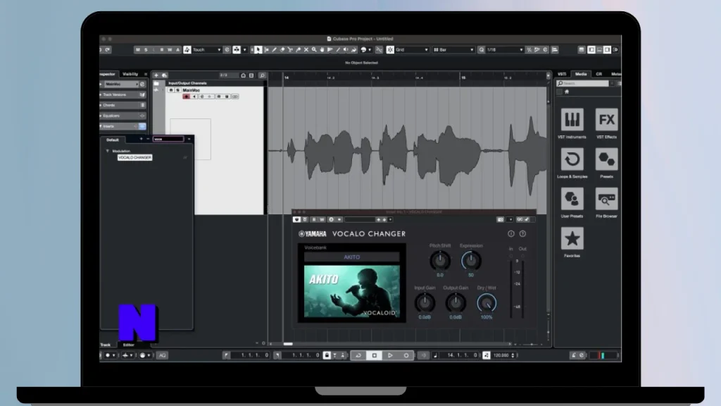
Task: Select the Zoom magnifier tool
Action: coord(314,50)
